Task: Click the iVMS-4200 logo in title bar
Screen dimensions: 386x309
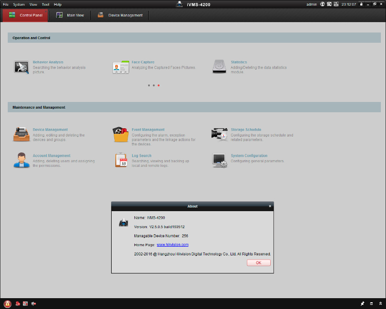Action: point(179,4)
